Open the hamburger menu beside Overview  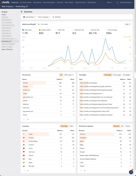pos(22,12)
